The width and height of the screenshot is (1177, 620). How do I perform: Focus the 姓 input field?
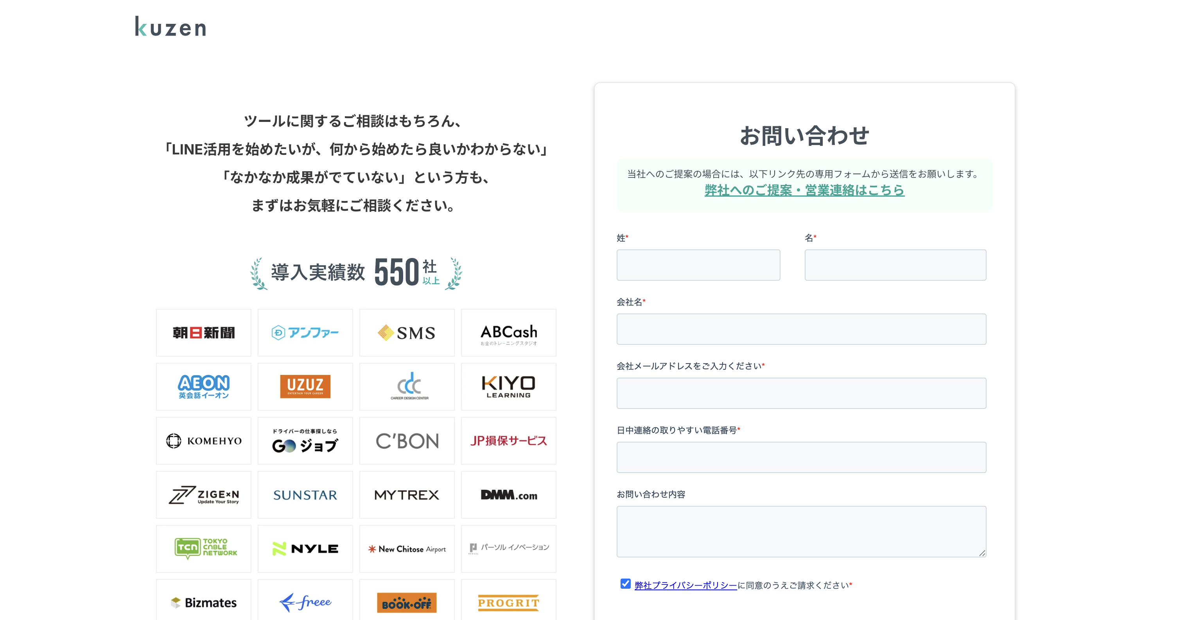coord(698,265)
